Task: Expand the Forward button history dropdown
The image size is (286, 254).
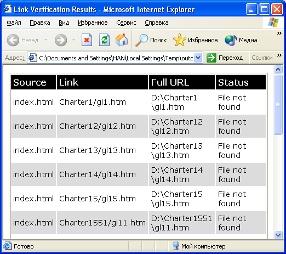Action: pyautogui.click(x=73, y=39)
